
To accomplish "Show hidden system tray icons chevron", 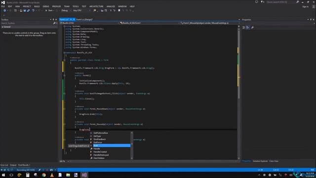I will click(259, 175).
